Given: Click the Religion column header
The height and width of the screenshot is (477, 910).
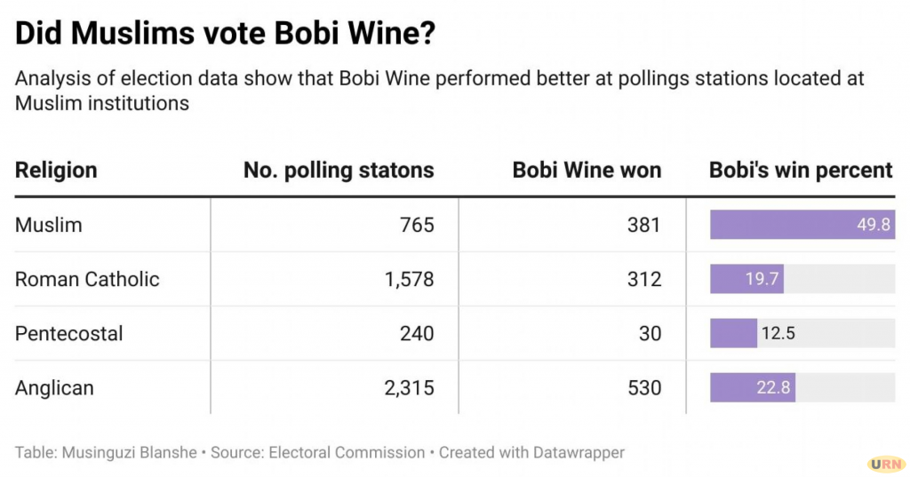Looking at the screenshot, I should coord(56,171).
